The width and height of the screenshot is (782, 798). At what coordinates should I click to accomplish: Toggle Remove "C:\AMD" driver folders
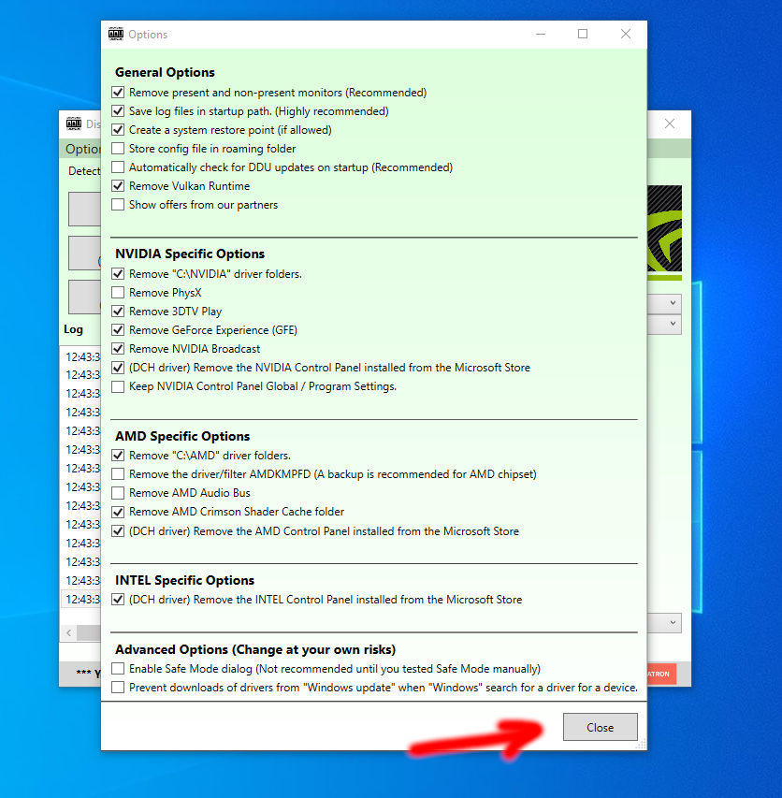pos(118,455)
